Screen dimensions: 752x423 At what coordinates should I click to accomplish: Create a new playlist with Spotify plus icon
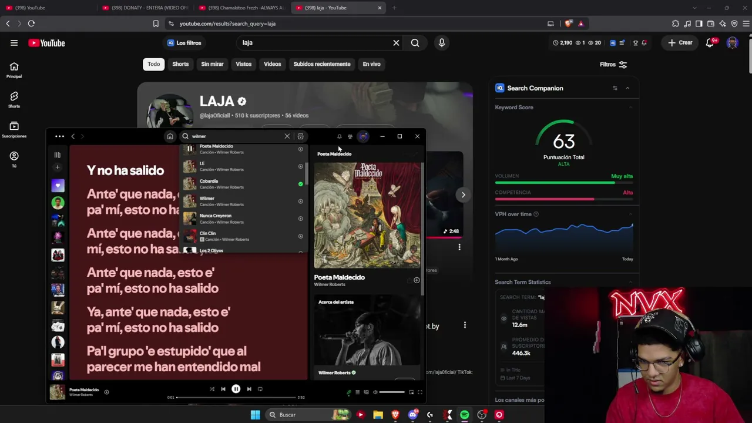(57, 167)
